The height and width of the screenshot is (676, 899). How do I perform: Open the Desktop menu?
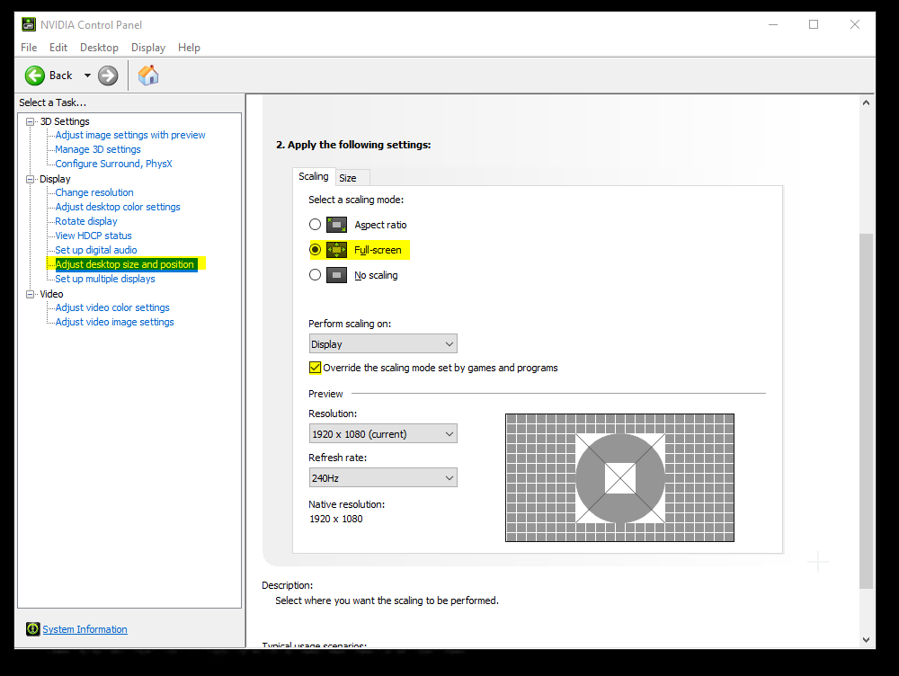pyautogui.click(x=99, y=48)
